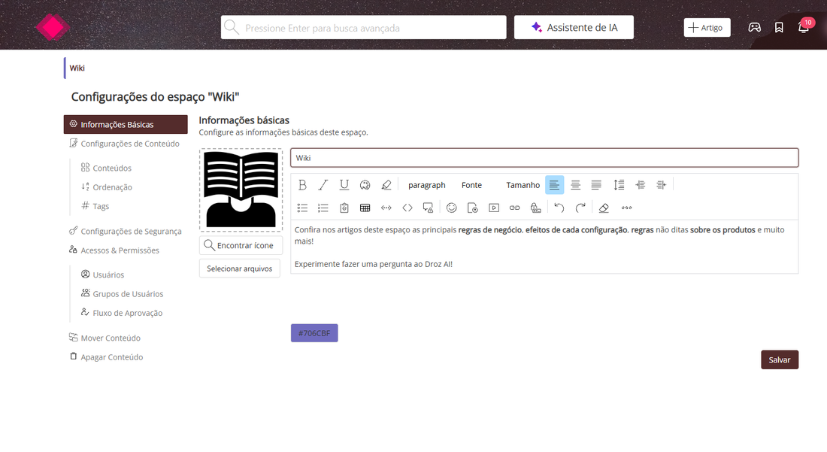Open the notifications bell
This screenshot has height=452, width=827.
pos(804,27)
